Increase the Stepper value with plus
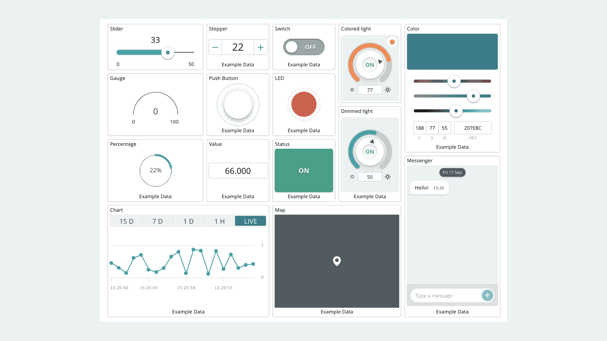 (261, 47)
